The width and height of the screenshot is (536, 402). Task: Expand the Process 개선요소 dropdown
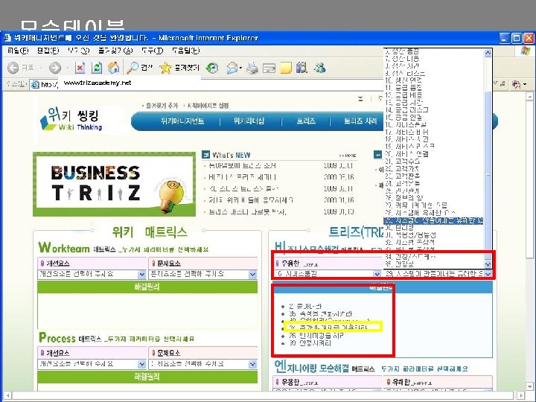pos(142,364)
